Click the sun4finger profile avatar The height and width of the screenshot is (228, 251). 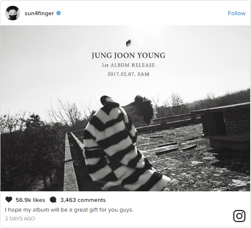13,13
